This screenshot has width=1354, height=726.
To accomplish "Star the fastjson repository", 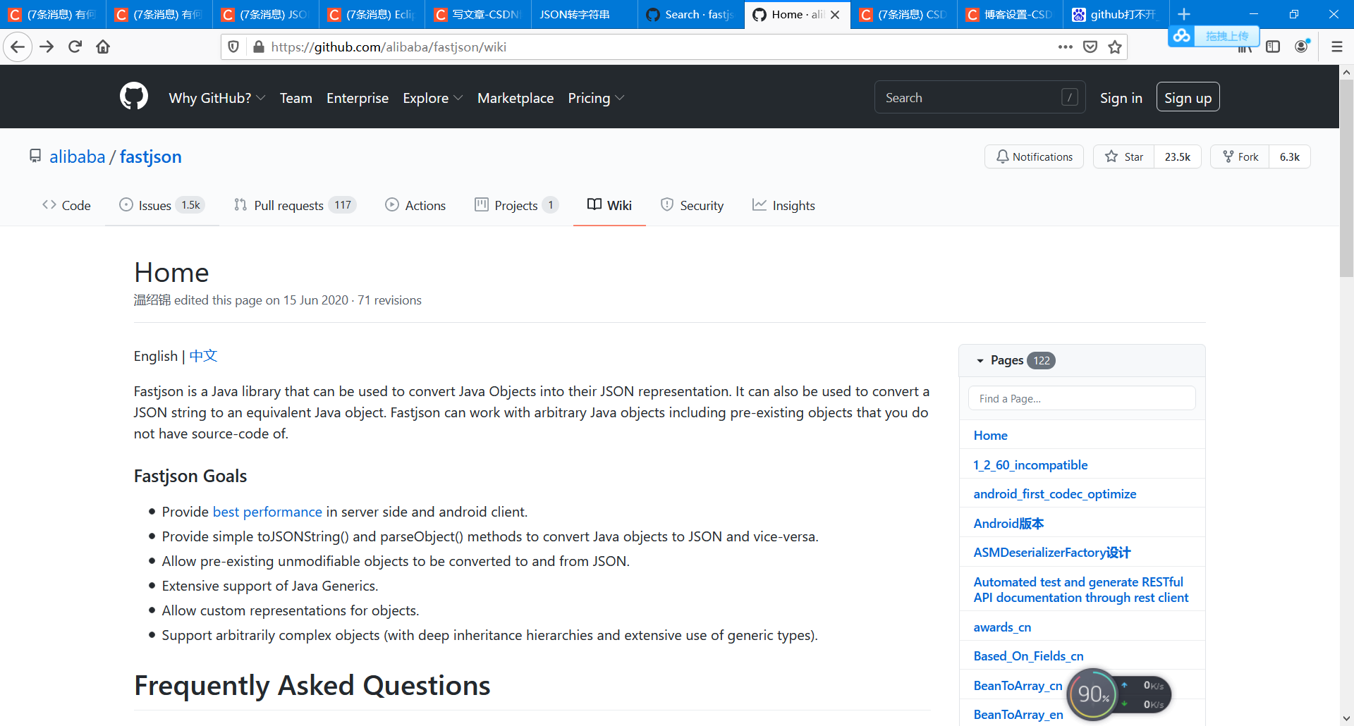I will [1124, 156].
